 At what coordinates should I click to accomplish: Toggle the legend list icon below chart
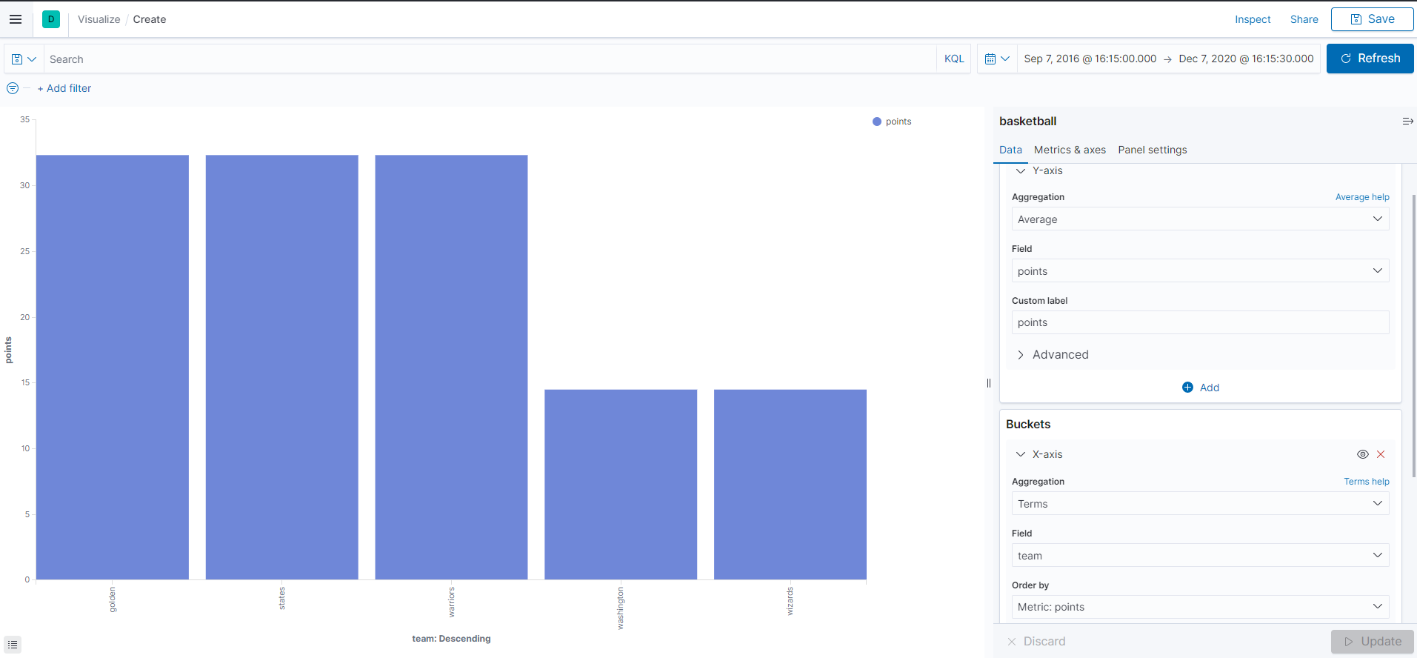pos(13,645)
